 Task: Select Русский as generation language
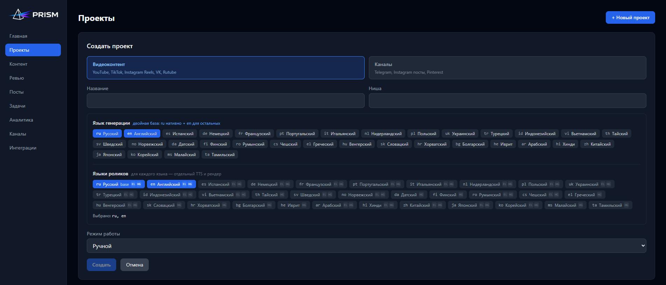click(x=107, y=133)
